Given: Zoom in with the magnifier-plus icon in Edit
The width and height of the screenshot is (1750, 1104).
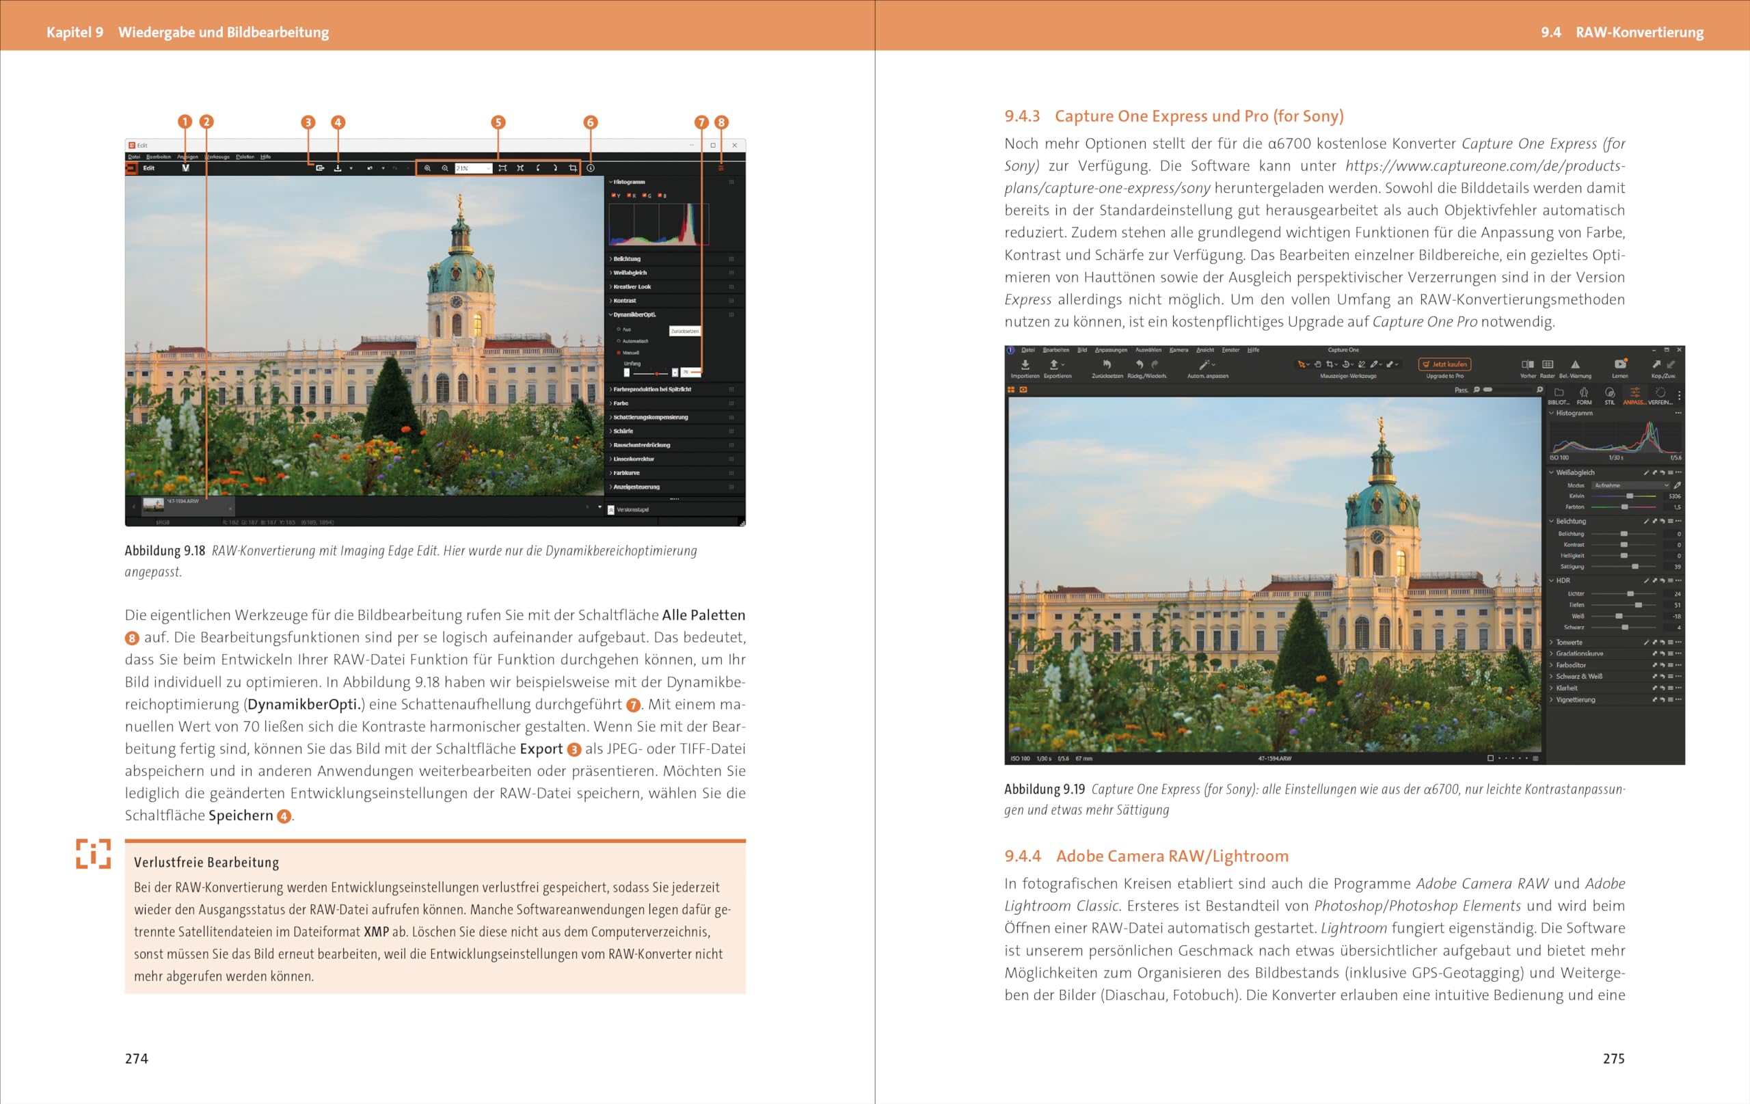Looking at the screenshot, I should (x=427, y=168).
